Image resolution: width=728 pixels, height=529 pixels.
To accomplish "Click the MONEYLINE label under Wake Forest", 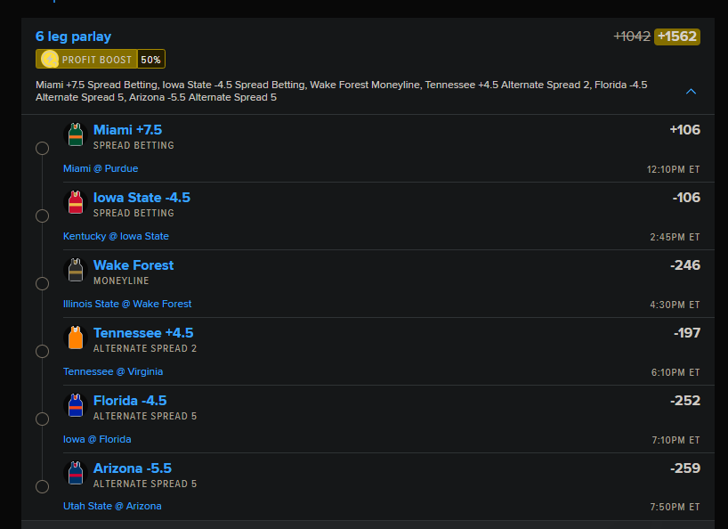I will pyautogui.click(x=121, y=281).
